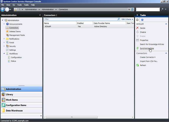
Task: Open the Help menu
Action: coord(33,5)
